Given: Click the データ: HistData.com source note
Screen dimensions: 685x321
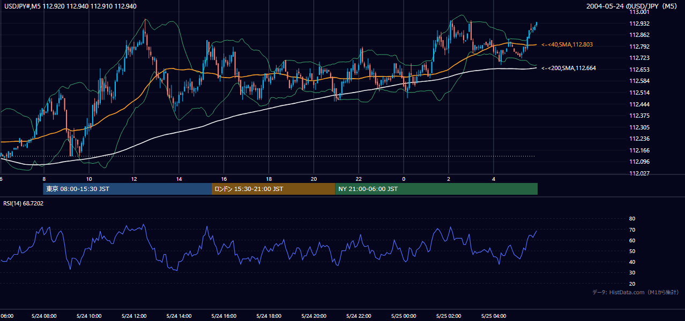Looking at the screenshot, I should pos(636,292).
